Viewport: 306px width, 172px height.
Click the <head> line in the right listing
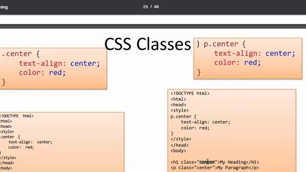tap(178, 105)
